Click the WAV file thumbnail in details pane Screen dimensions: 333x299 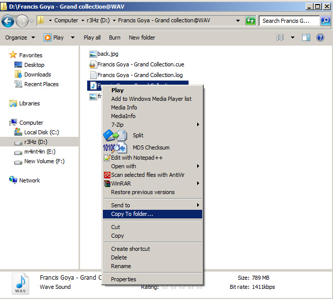20,283
